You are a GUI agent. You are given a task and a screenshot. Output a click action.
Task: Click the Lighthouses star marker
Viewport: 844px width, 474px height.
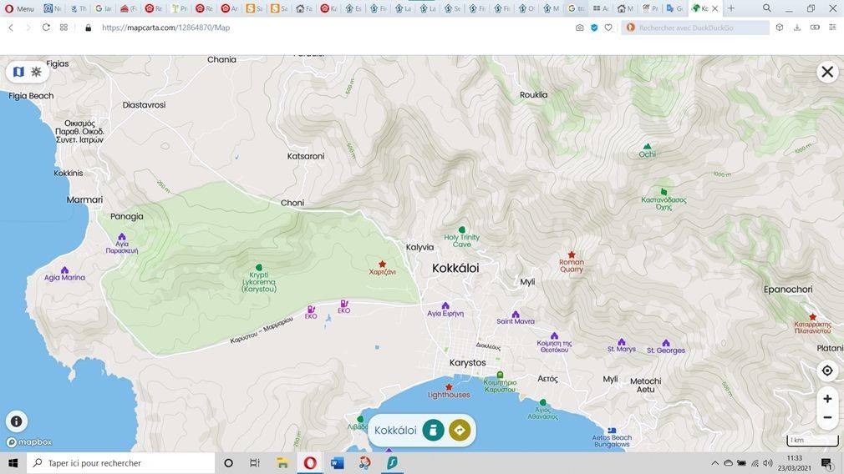click(x=449, y=386)
